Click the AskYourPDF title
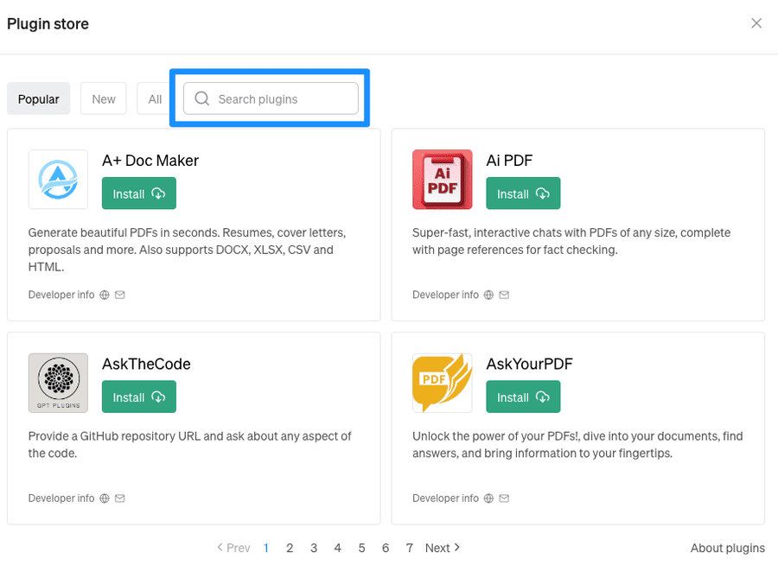Image resolution: width=778 pixels, height=571 pixels. pos(529,364)
